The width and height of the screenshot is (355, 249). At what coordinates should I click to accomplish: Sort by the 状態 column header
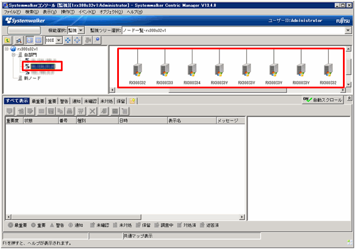(x=41, y=120)
